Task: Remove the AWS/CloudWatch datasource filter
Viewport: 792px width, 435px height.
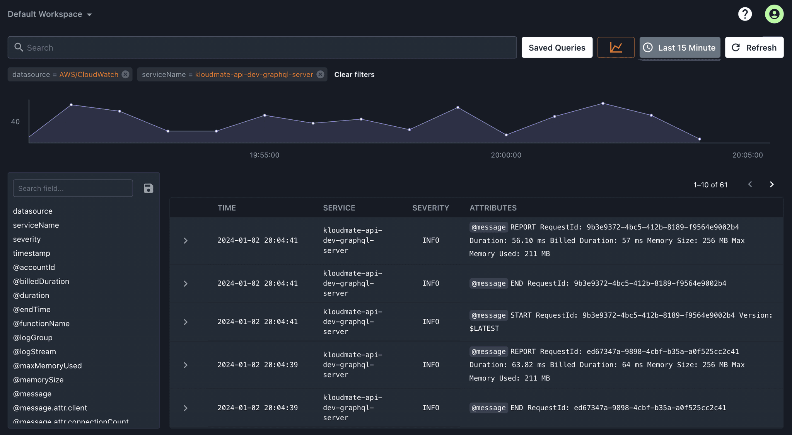Action: tap(125, 74)
